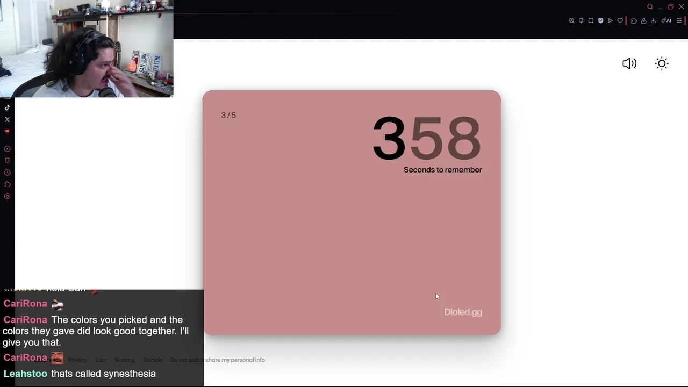688x387 pixels.
Task: Open the profile account icon
Action: pos(643,21)
